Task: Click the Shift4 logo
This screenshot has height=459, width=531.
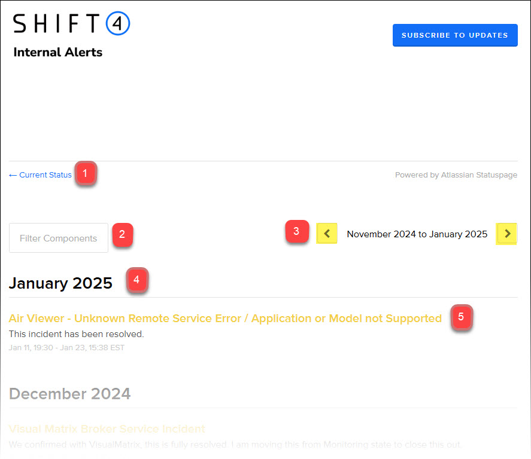Action: click(71, 23)
